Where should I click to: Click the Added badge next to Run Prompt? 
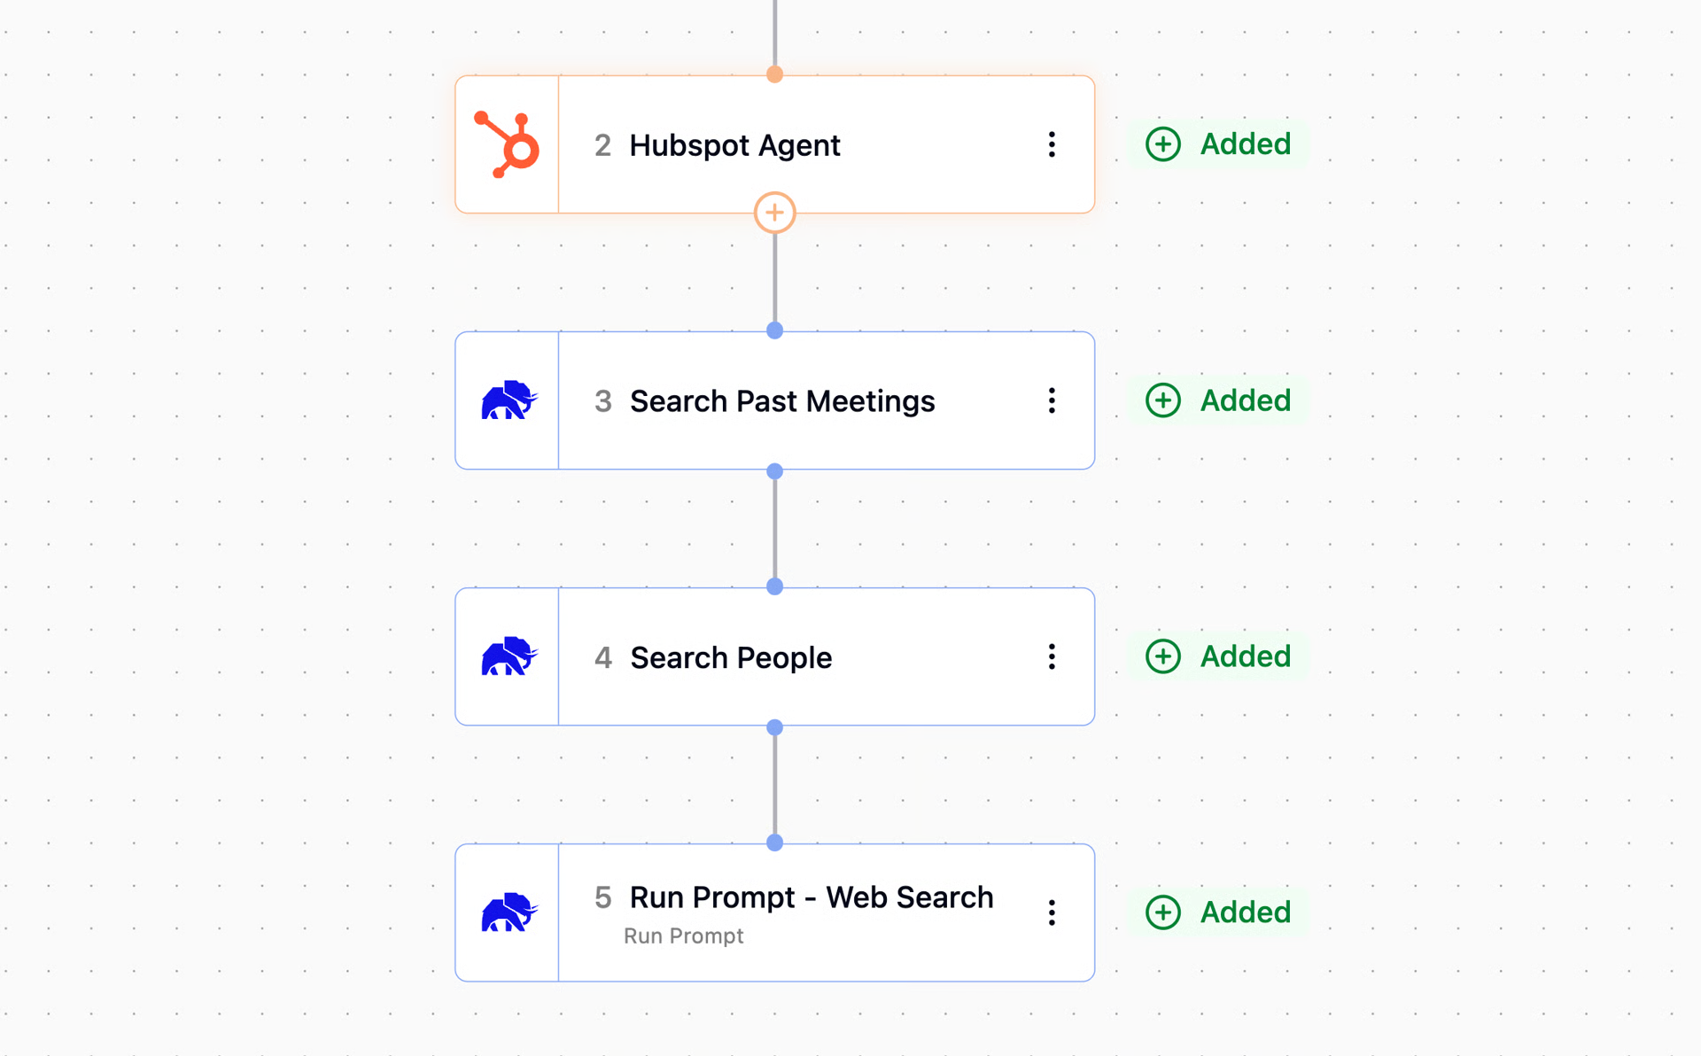pos(1218,912)
